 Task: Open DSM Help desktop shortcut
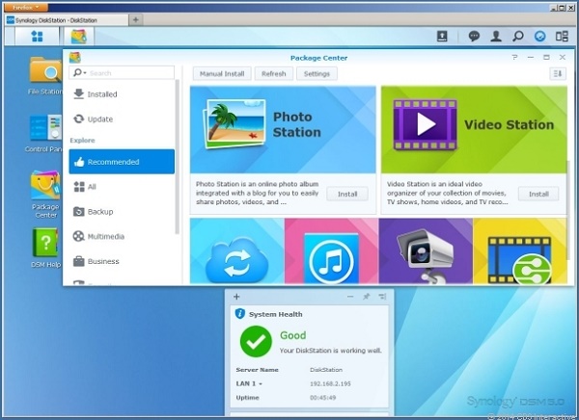coord(45,248)
